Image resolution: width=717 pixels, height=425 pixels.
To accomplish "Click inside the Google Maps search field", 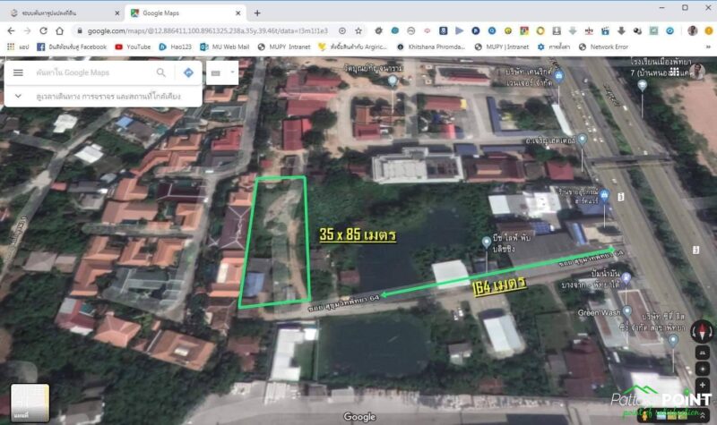I will tap(90, 72).
